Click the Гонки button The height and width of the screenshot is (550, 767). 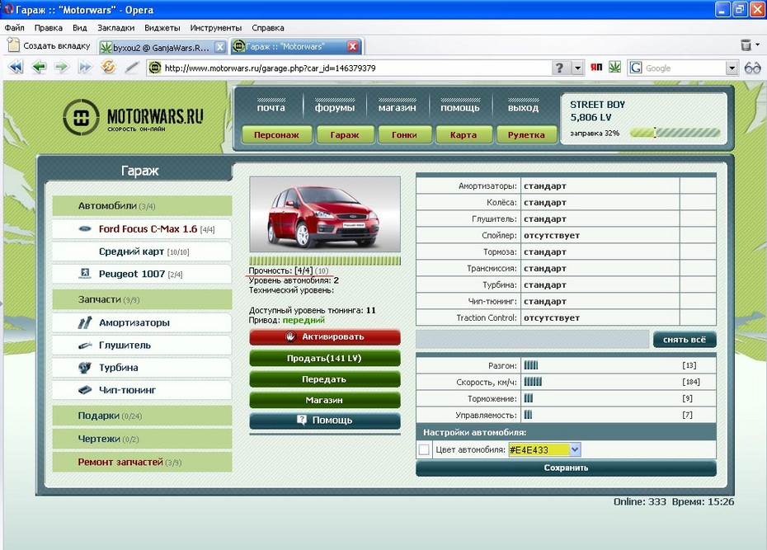[x=405, y=135]
